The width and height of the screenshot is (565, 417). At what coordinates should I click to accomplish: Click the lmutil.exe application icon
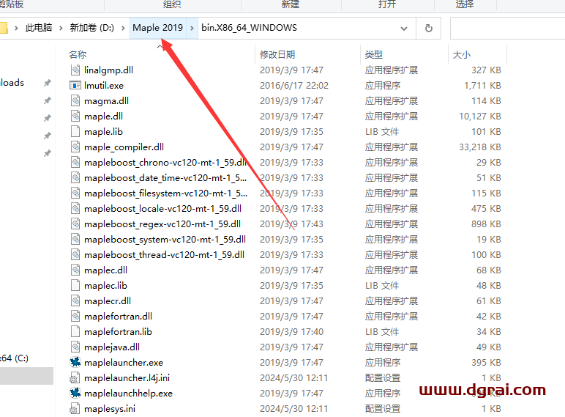[75, 86]
